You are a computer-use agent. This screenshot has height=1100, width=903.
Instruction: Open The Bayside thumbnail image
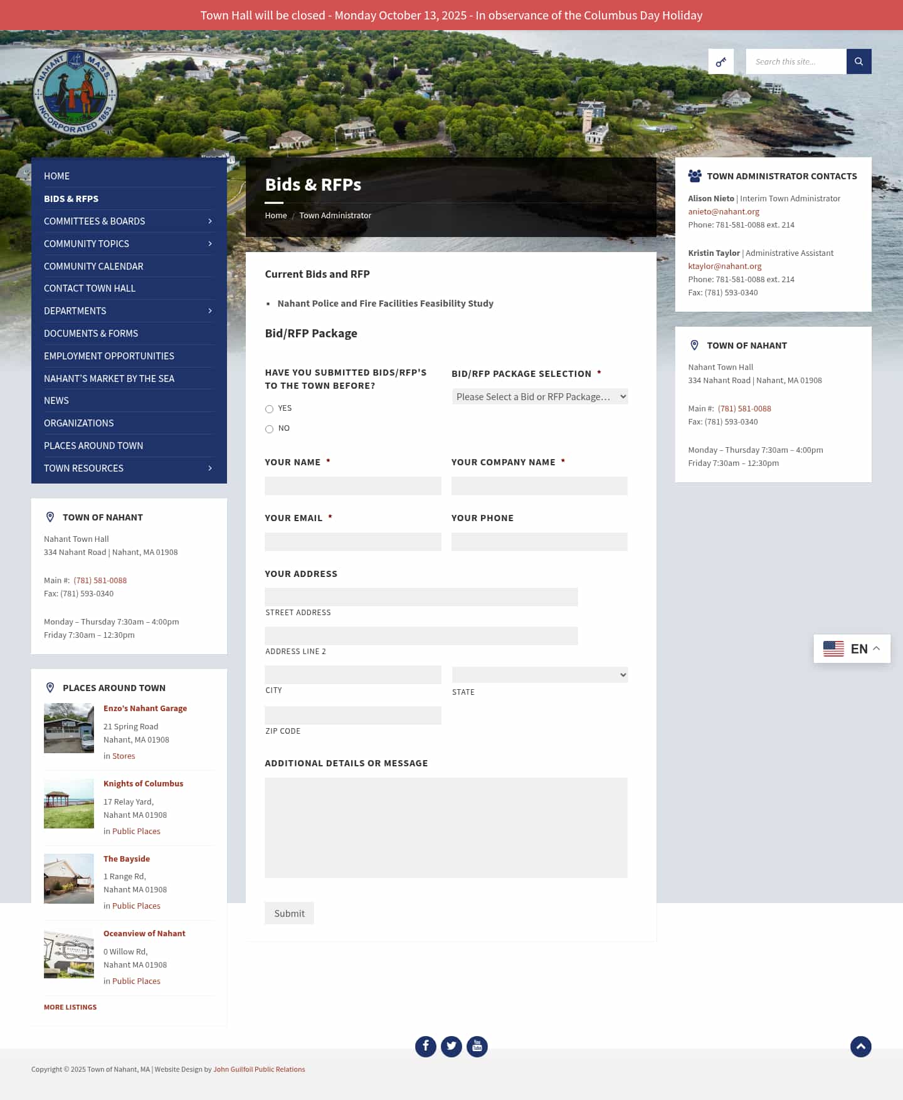(x=69, y=879)
